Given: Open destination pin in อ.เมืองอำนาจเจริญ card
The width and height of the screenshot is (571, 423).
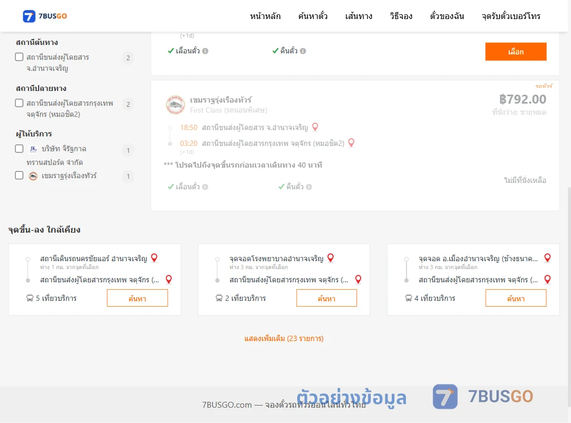Looking at the screenshot, I should 547,280.
